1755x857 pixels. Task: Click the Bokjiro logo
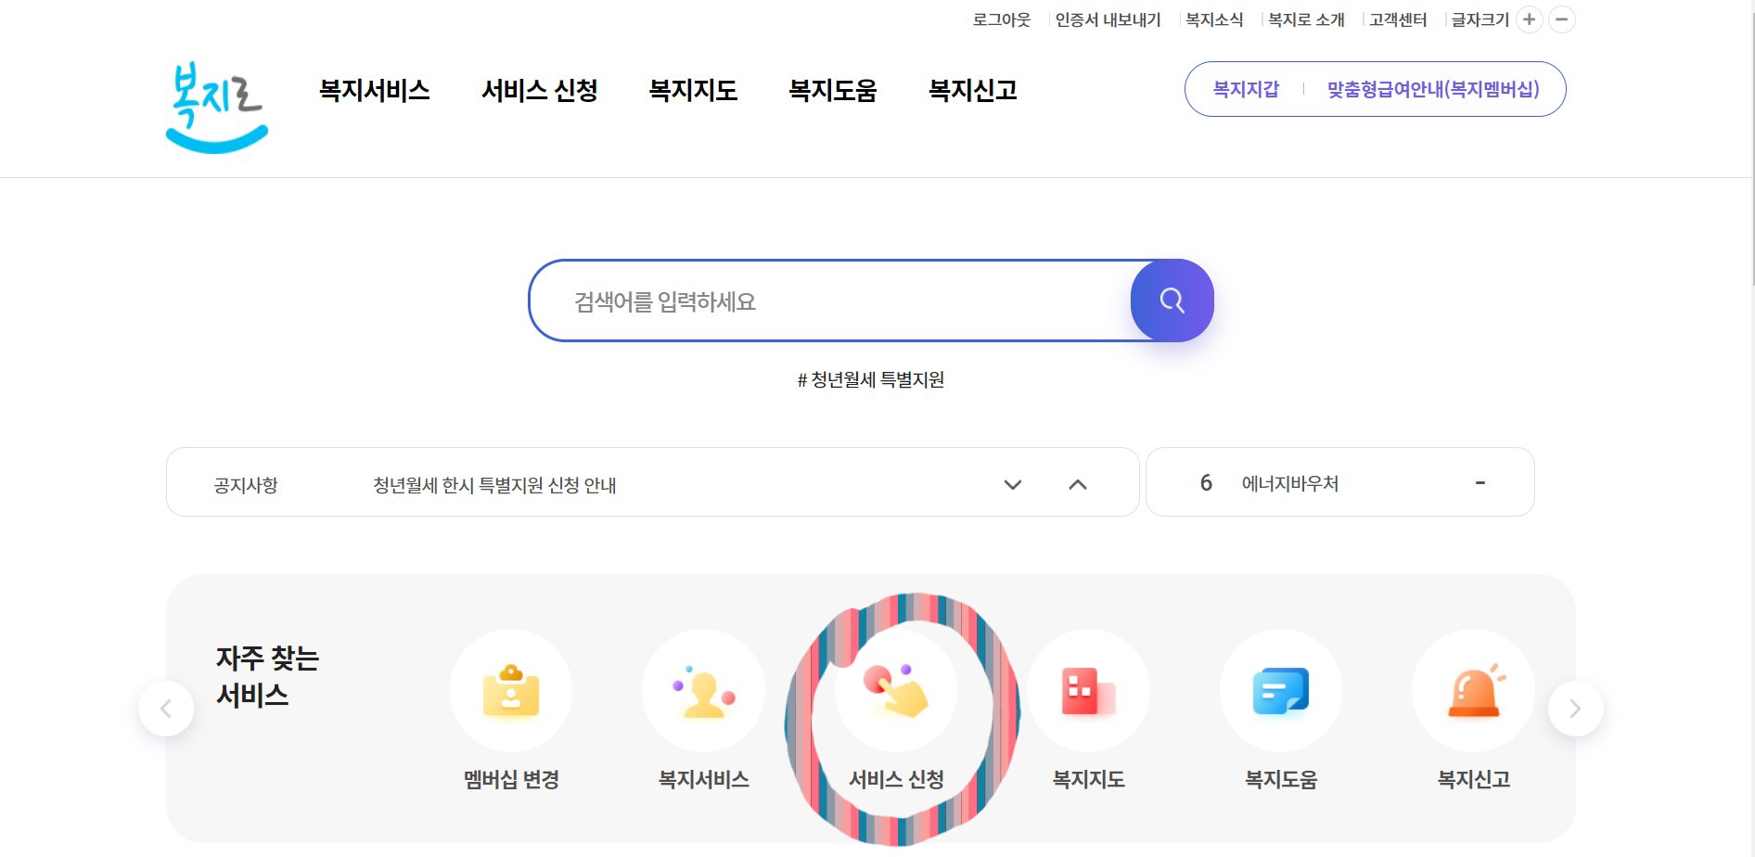point(217,107)
